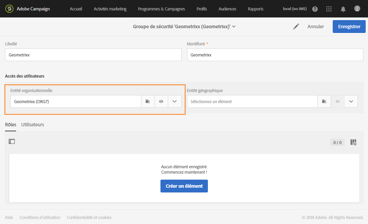This screenshot has height=224, width=368.
Task: Click Créer un élément button
Action: coord(184,186)
